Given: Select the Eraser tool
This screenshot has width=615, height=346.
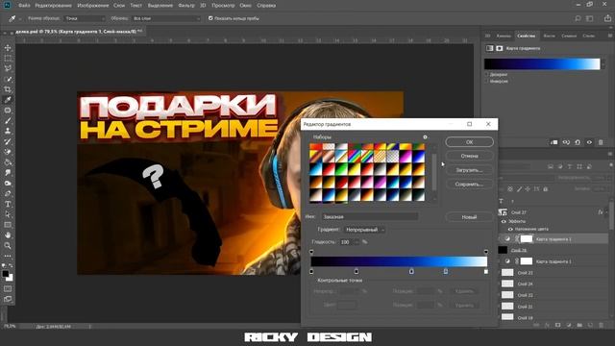Looking at the screenshot, I should (x=8, y=152).
